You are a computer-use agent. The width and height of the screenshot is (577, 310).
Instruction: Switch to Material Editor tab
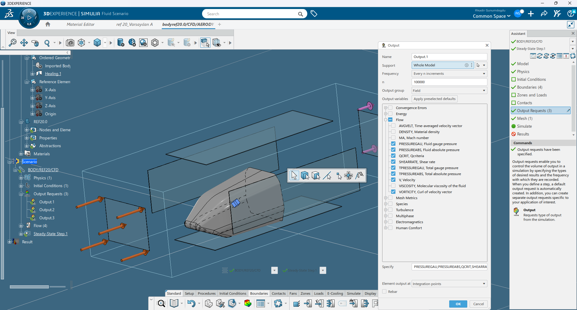pos(81,24)
